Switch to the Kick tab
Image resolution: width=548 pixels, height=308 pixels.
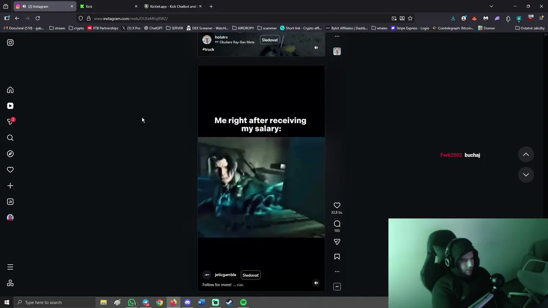tap(109, 6)
